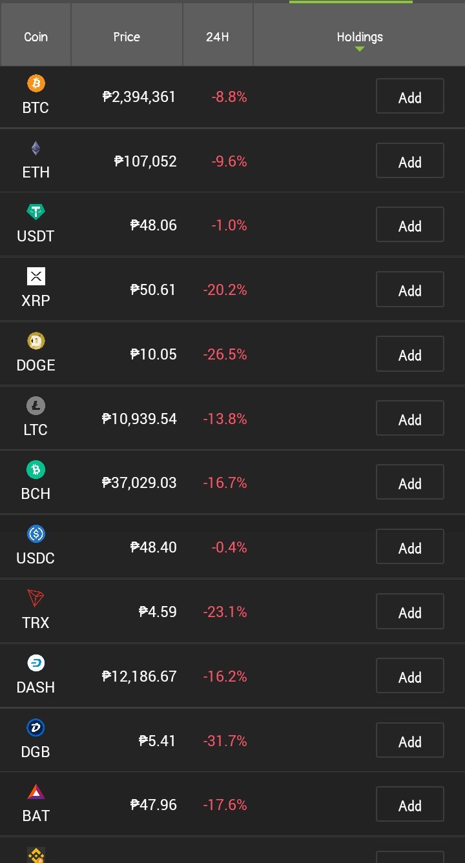
Task: Tap the Ethereum ETH diamond icon
Action: (36, 148)
